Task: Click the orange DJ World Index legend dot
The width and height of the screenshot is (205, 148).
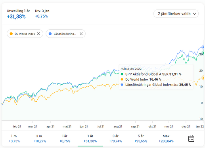Action: (x=122, y=80)
